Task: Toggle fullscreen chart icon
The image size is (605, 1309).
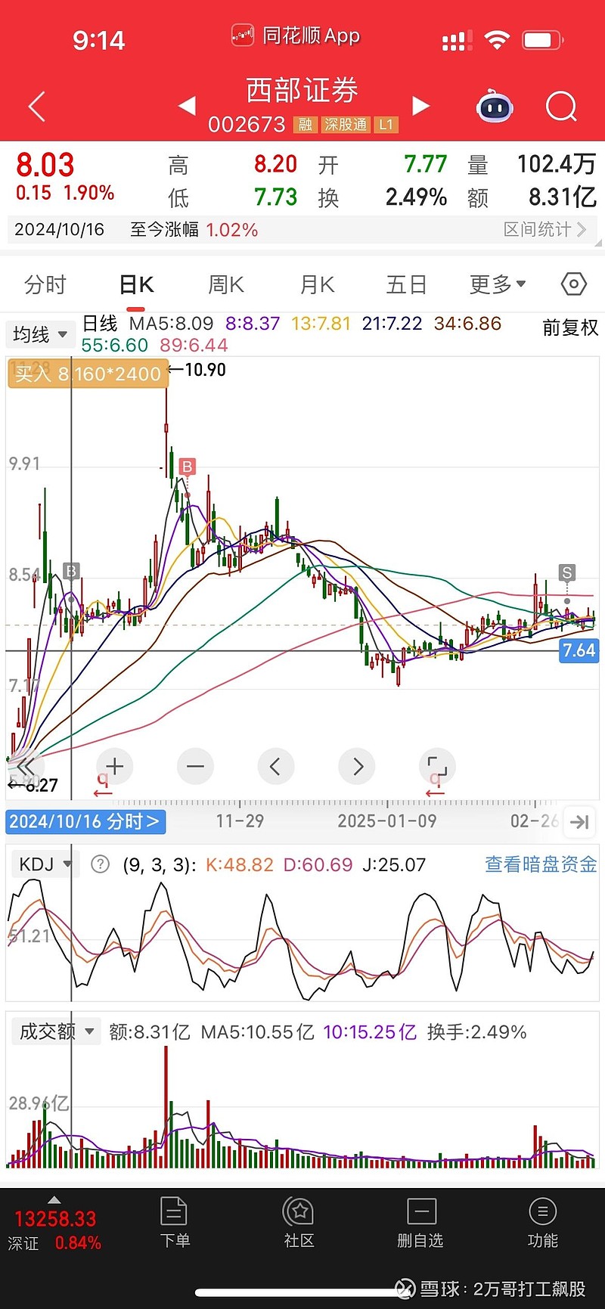Action: [x=437, y=766]
